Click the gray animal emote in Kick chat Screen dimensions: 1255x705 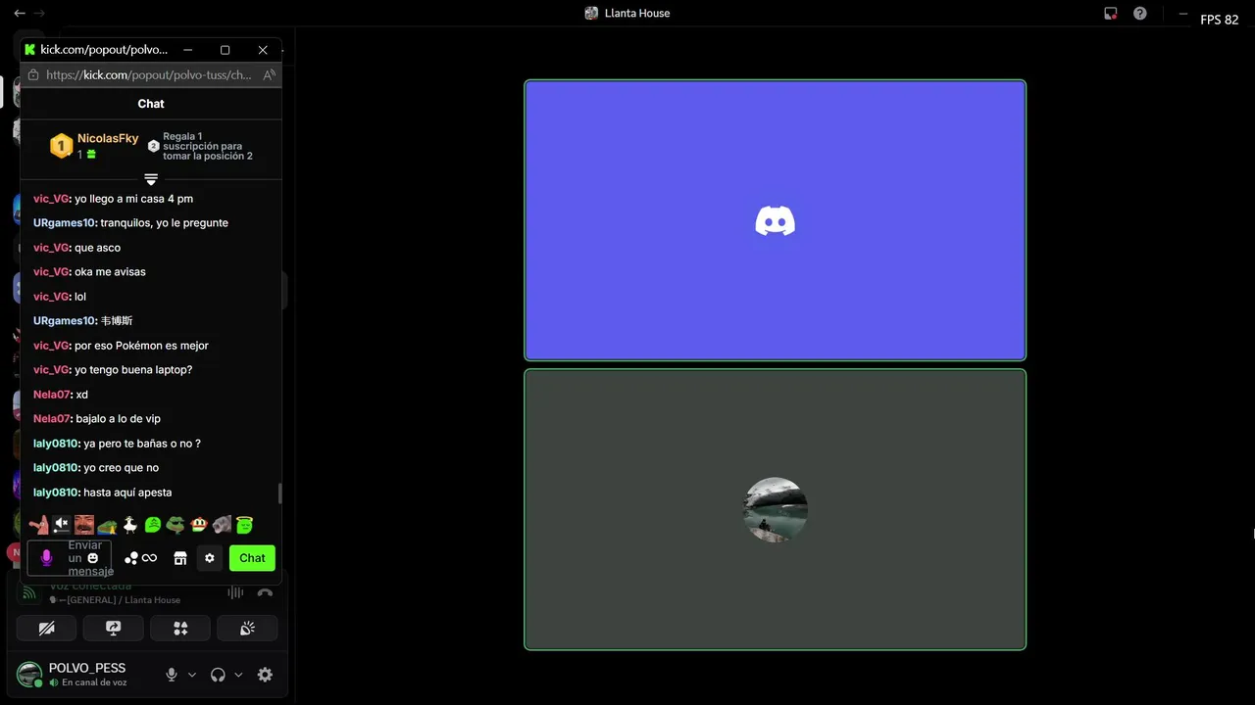(x=222, y=525)
